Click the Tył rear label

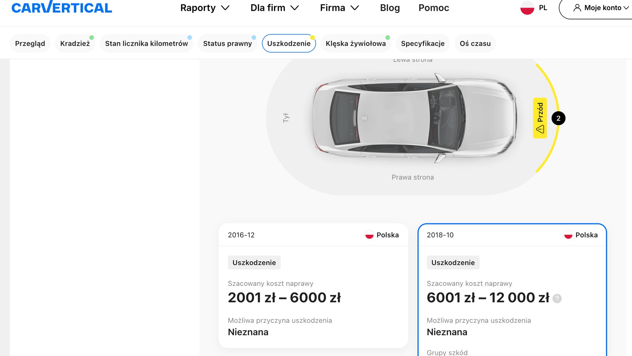[286, 118]
